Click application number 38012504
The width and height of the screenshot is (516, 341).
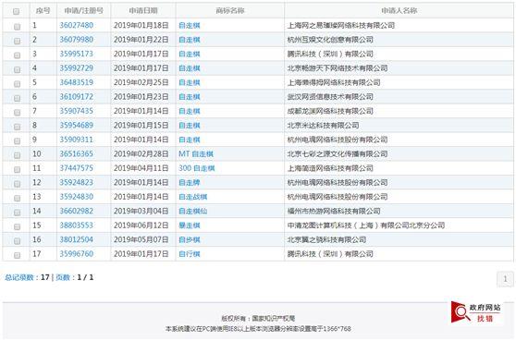pyautogui.click(x=77, y=239)
